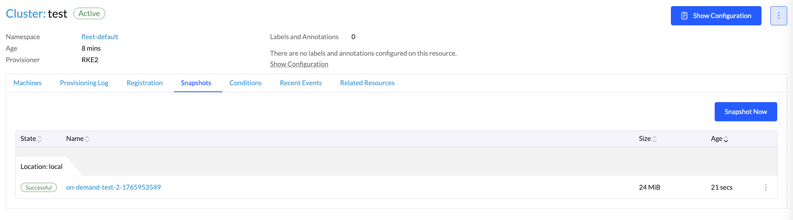Sort snapshots by Name column arrows
The width and height of the screenshot is (793, 220).
(87, 139)
